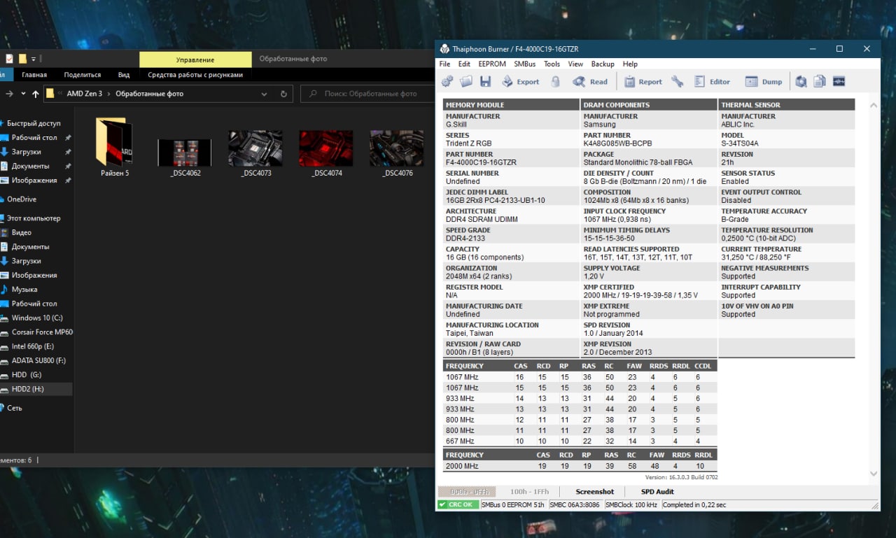Click the scroll up arrow in Thaiphoon report
896x538 pixels.
tap(873, 106)
